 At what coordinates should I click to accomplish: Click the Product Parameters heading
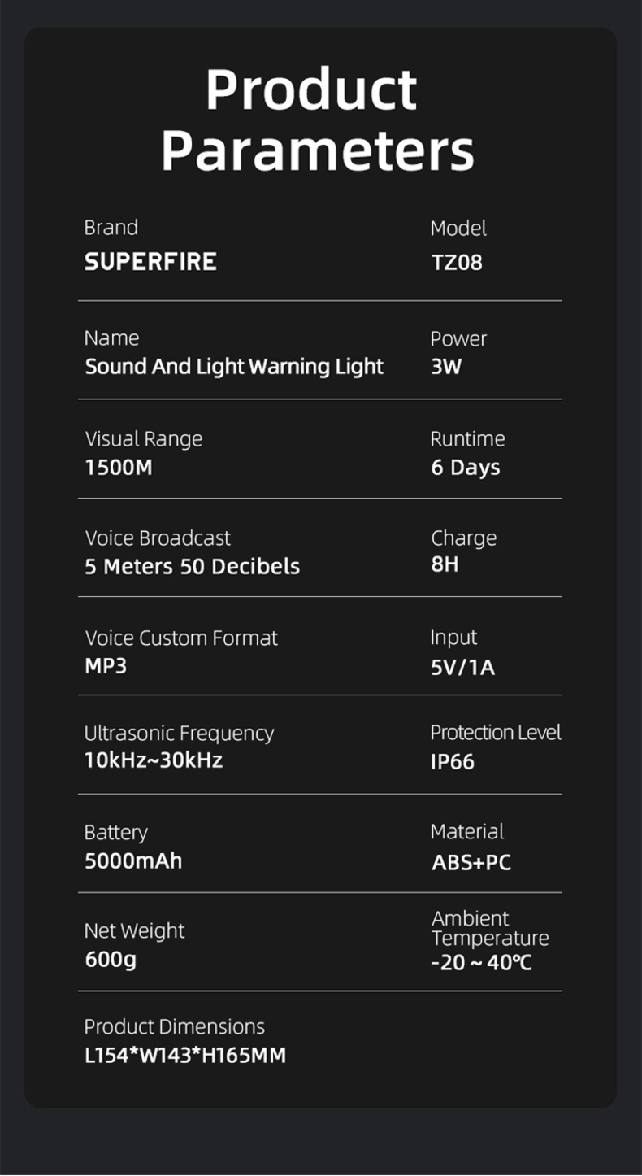317,120
